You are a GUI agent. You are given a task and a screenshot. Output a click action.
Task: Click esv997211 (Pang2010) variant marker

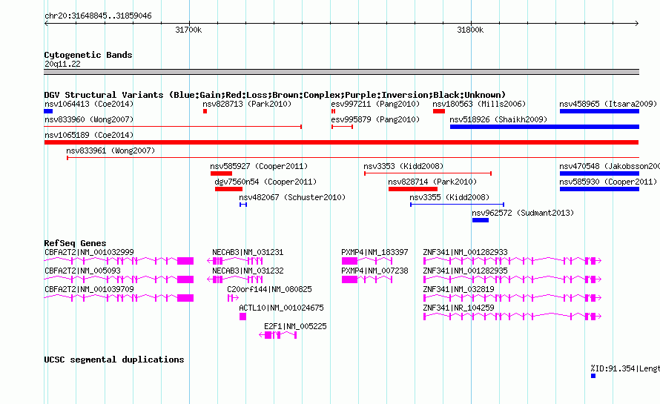(333, 111)
